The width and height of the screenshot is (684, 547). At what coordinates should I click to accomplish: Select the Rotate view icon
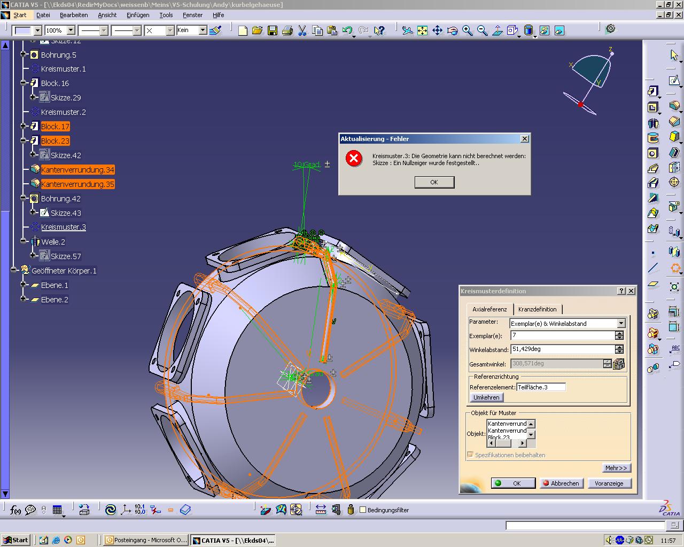pyautogui.click(x=452, y=30)
